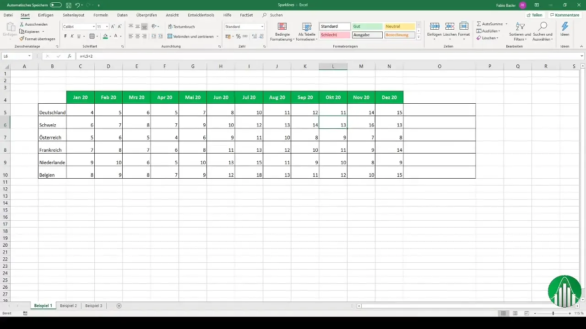Toggle italic (K) formatting
Viewport: 586px width, 329px height.
[x=72, y=36]
